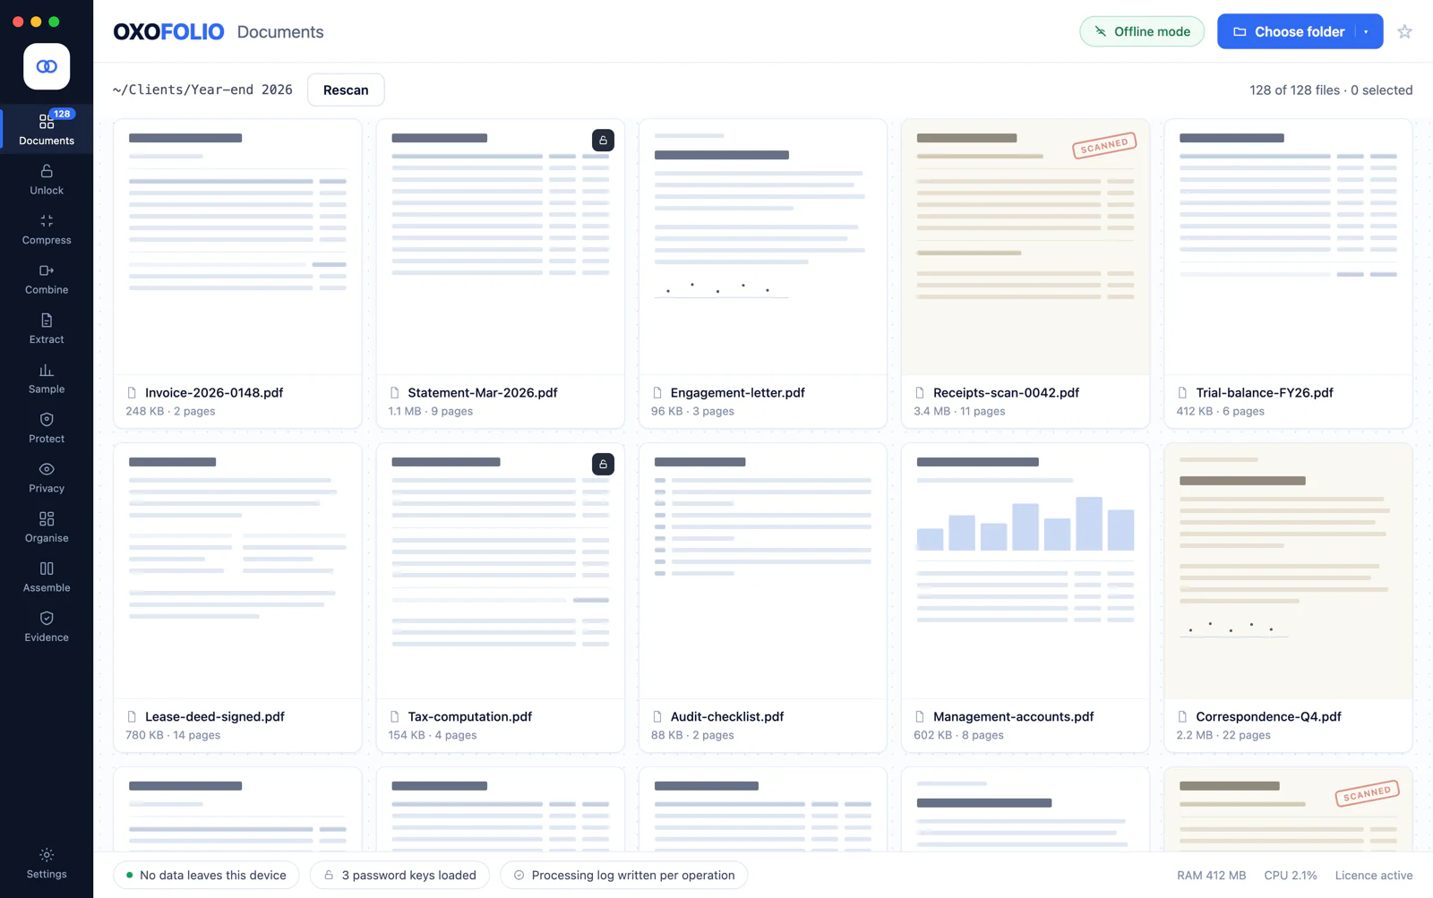
Task: Click the file icon beside Invoice-2026-0148.pdf
Action: pyautogui.click(x=132, y=392)
